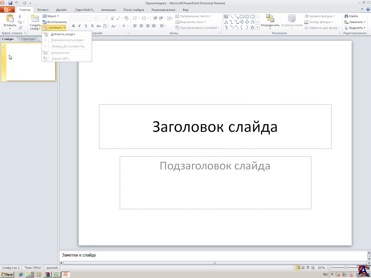
Task: Open the Вставка ribbon tab
Action: [x=43, y=10]
